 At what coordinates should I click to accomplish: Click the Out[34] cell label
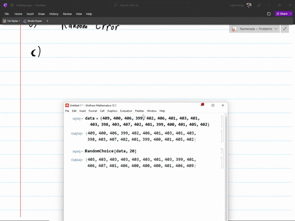(x=77, y=134)
